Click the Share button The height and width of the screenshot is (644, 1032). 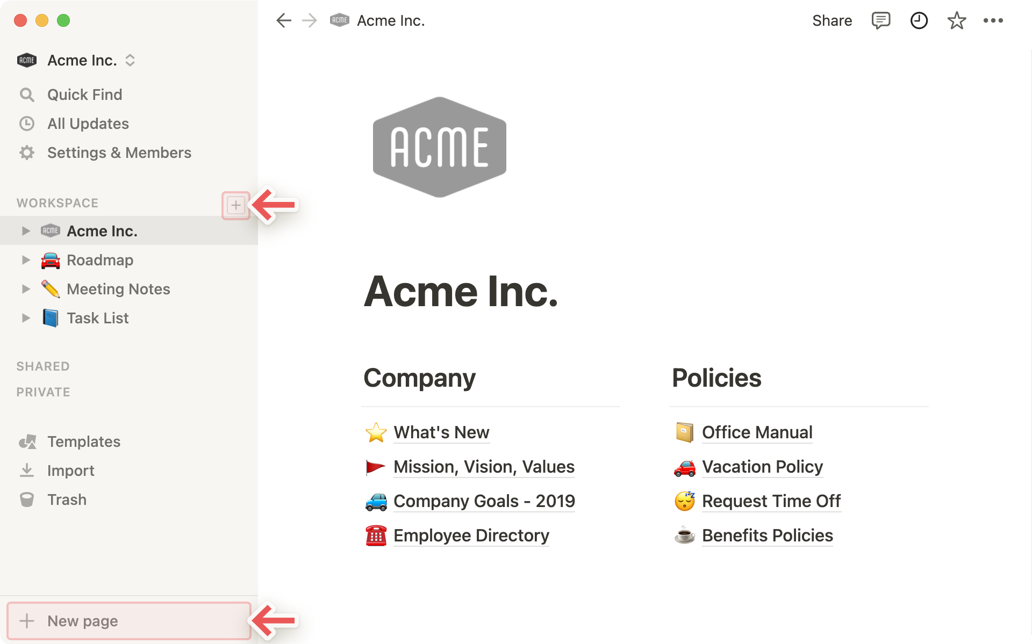pyautogui.click(x=832, y=20)
